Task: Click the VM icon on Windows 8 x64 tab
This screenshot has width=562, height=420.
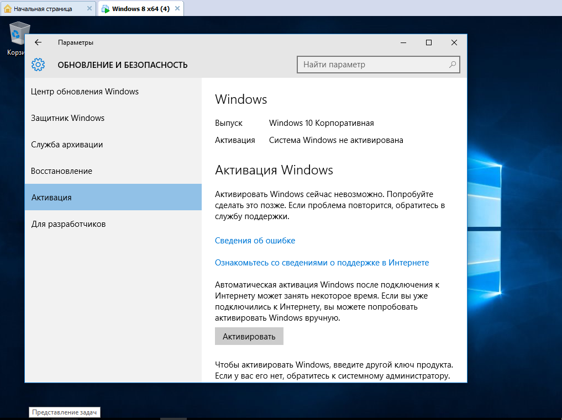Action: click(106, 9)
